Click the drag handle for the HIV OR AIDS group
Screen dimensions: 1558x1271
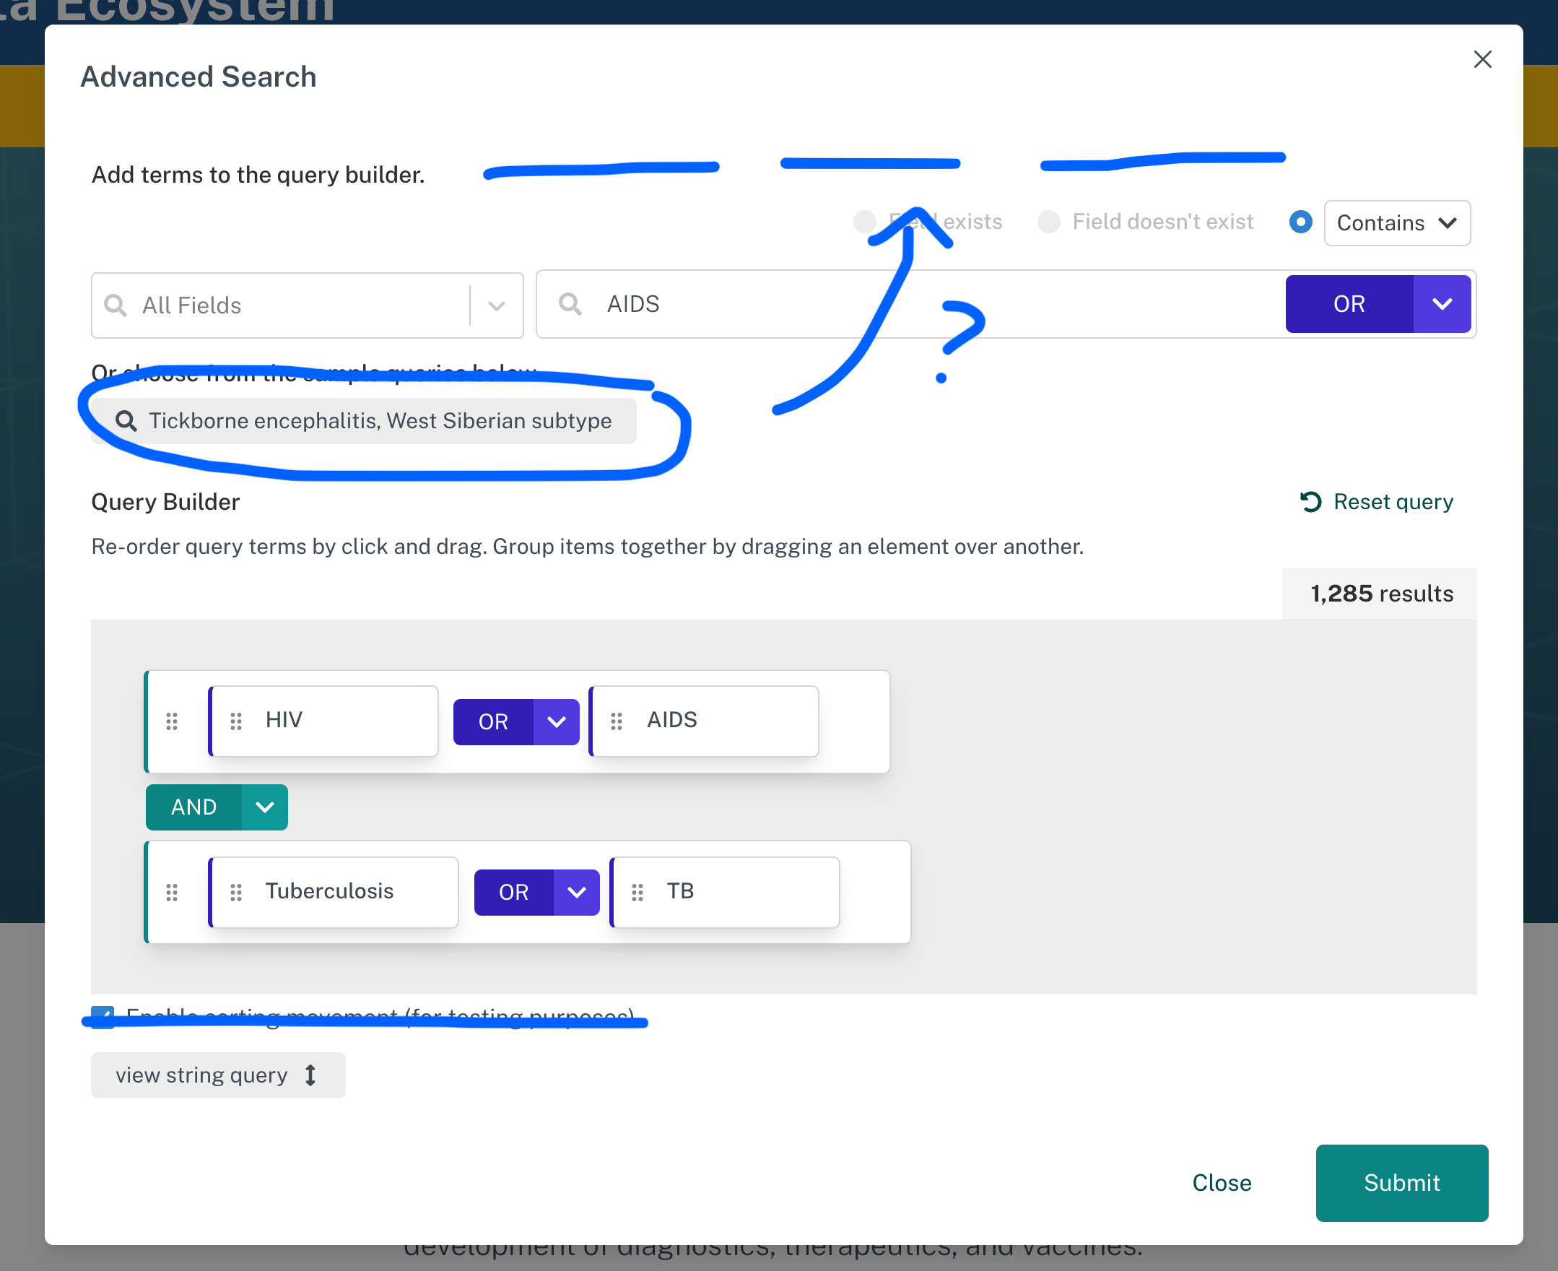click(x=172, y=722)
